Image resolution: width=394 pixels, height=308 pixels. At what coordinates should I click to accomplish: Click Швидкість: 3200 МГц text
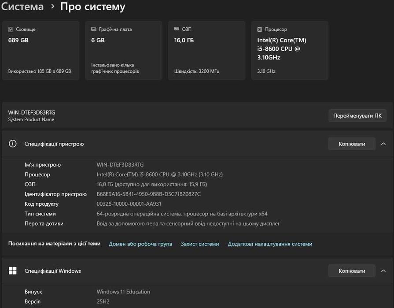(197, 71)
